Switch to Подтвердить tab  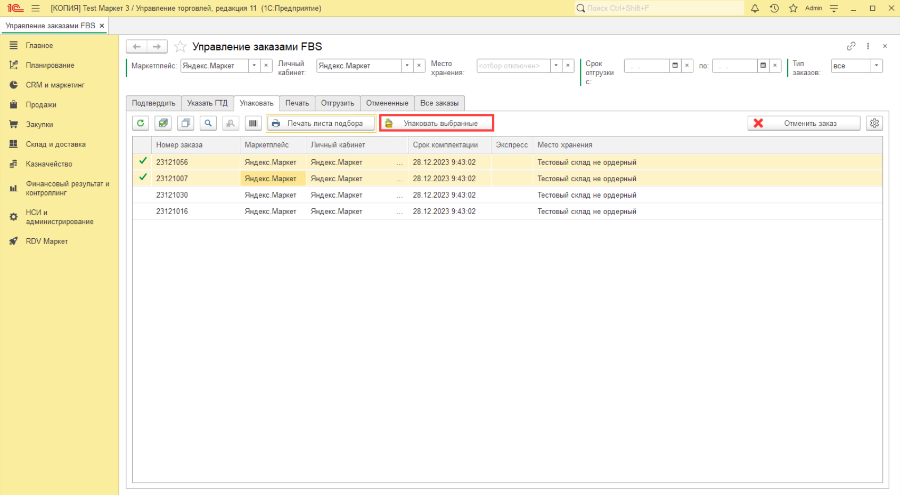click(153, 103)
